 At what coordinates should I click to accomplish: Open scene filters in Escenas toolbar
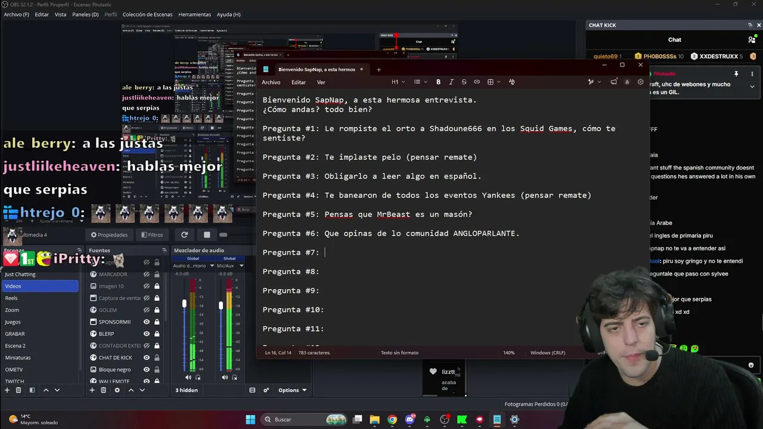click(32, 390)
